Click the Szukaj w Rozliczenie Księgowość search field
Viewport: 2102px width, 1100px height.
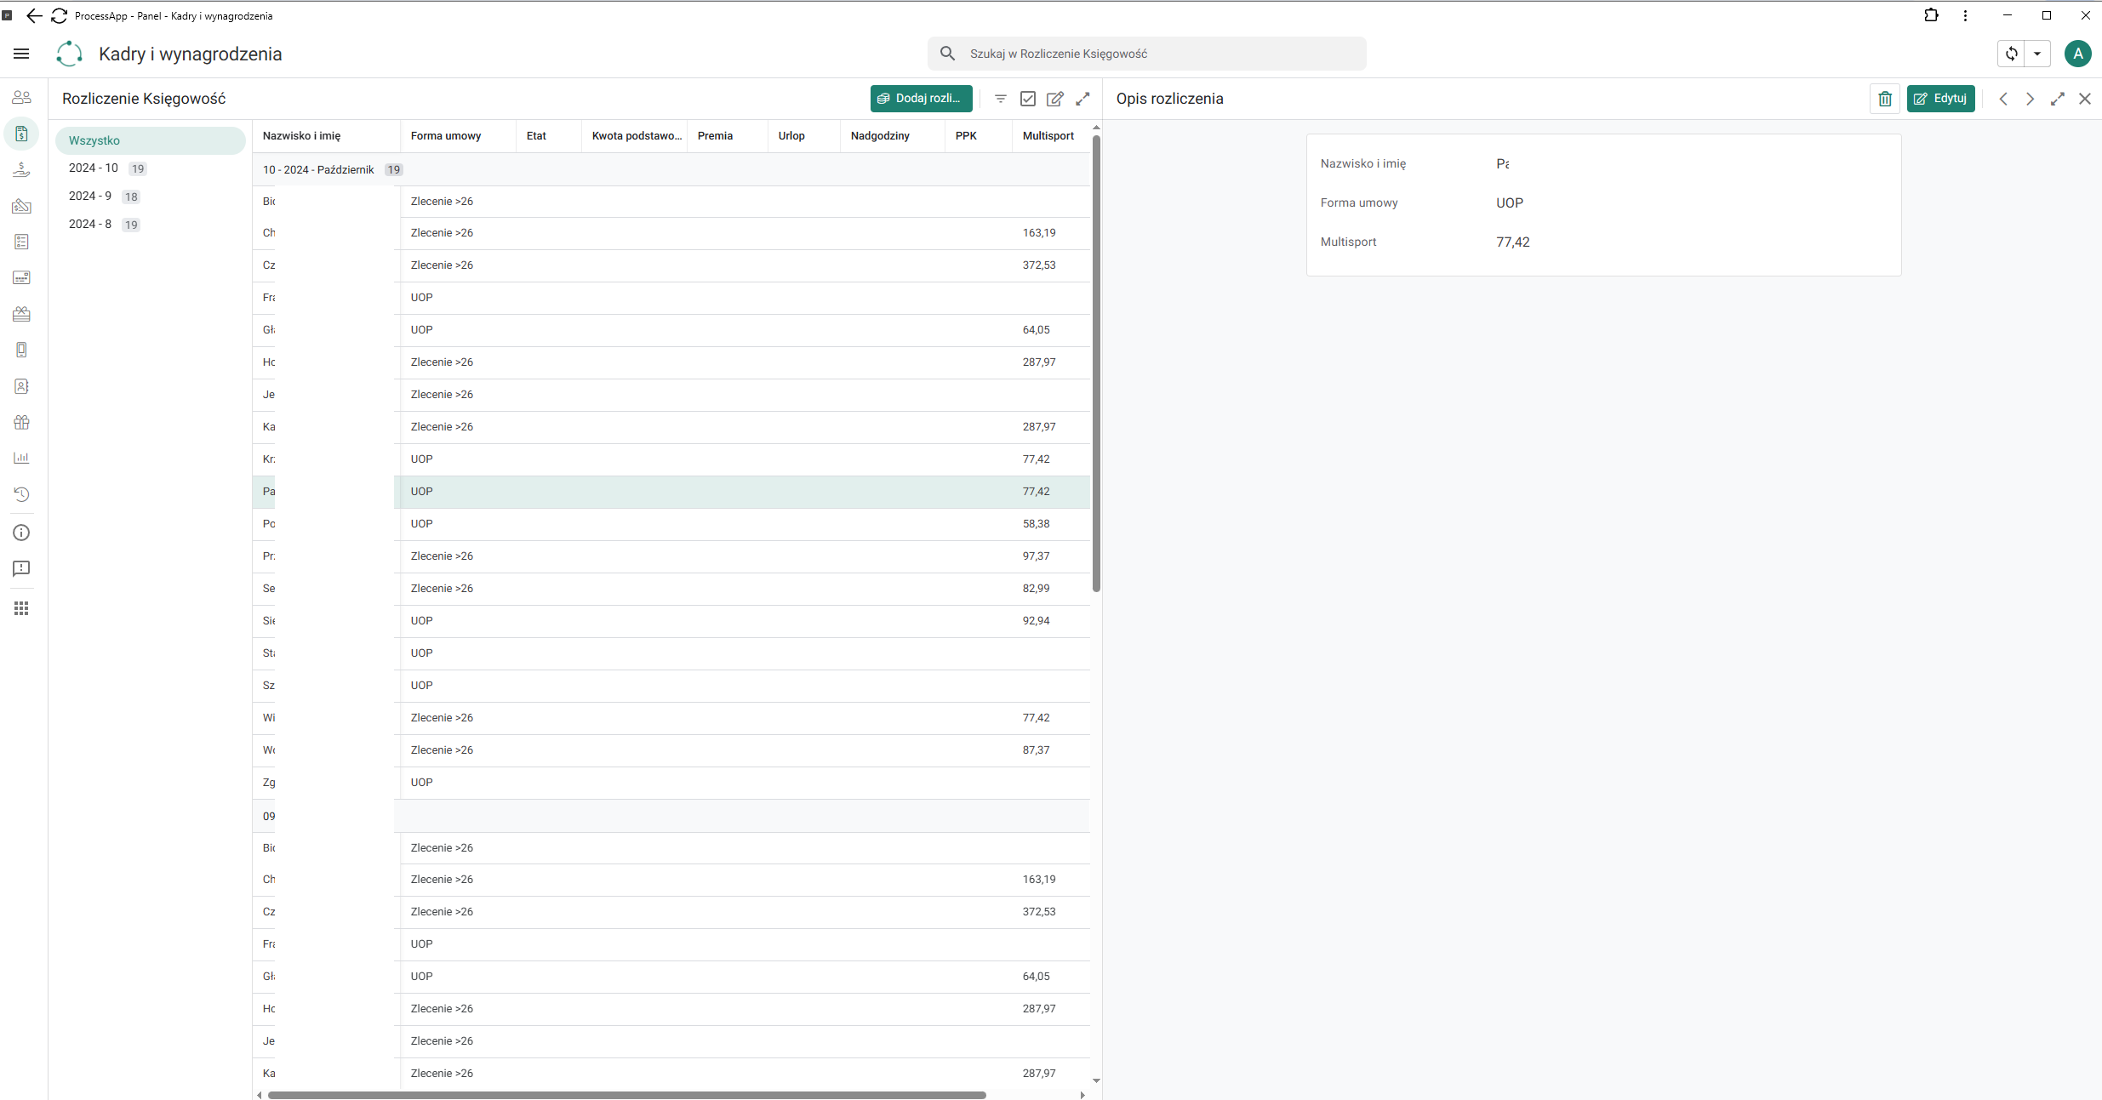point(1147,54)
